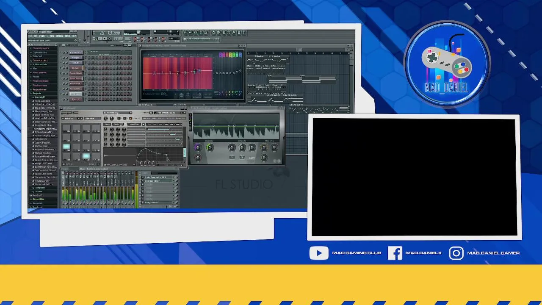Viewport: 542px width, 305px height.
Task: Click the View playlist shortcut icon
Action: [185, 32]
